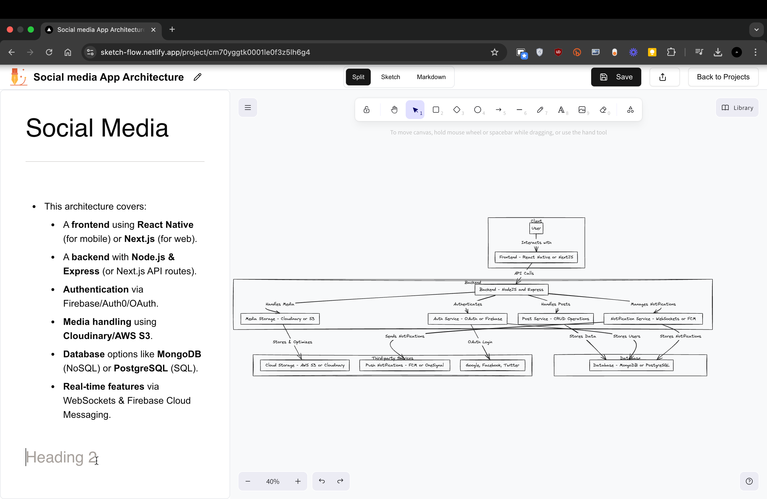767x499 pixels.
Task: Open a new browser tab
Action: pos(172,30)
